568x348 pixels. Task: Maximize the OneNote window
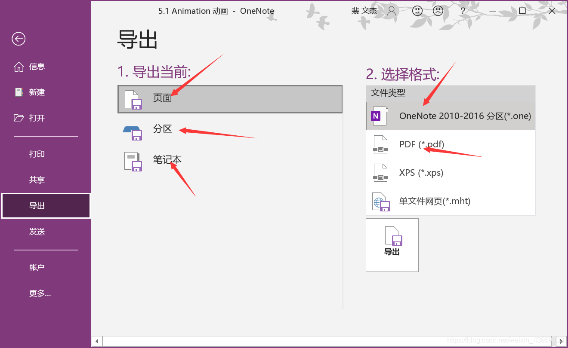522,11
